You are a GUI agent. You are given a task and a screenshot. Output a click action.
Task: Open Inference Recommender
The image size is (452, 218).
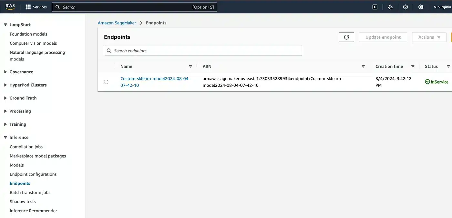(x=33, y=211)
